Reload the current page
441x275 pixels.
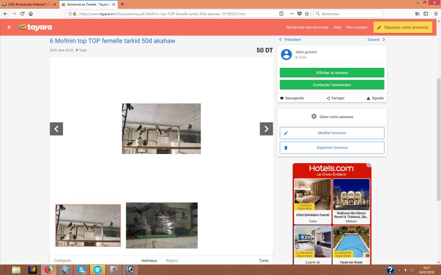point(22,13)
